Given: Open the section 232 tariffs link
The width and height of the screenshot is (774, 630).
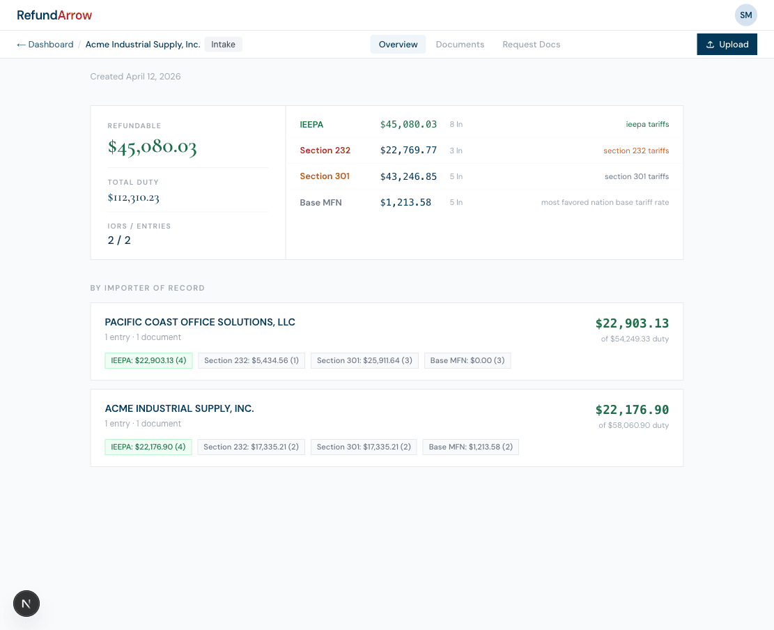Looking at the screenshot, I should tap(636, 150).
